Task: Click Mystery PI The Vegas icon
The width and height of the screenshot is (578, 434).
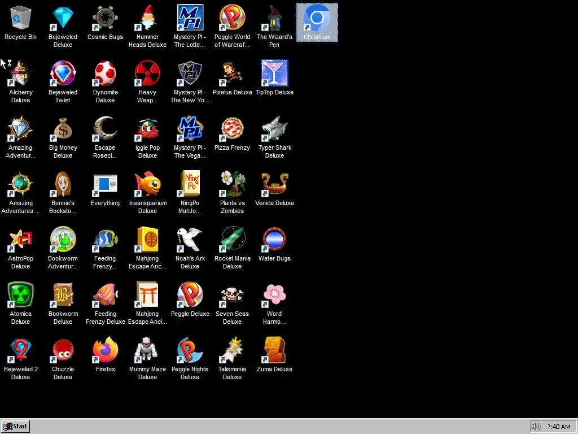Action: coord(190,128)
